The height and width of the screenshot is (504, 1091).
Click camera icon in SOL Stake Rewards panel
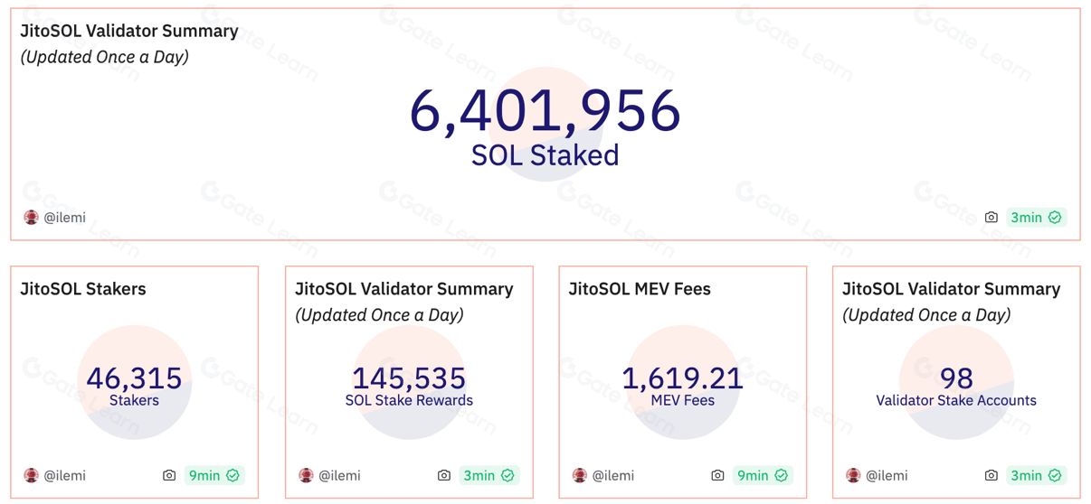pos(443,475)
